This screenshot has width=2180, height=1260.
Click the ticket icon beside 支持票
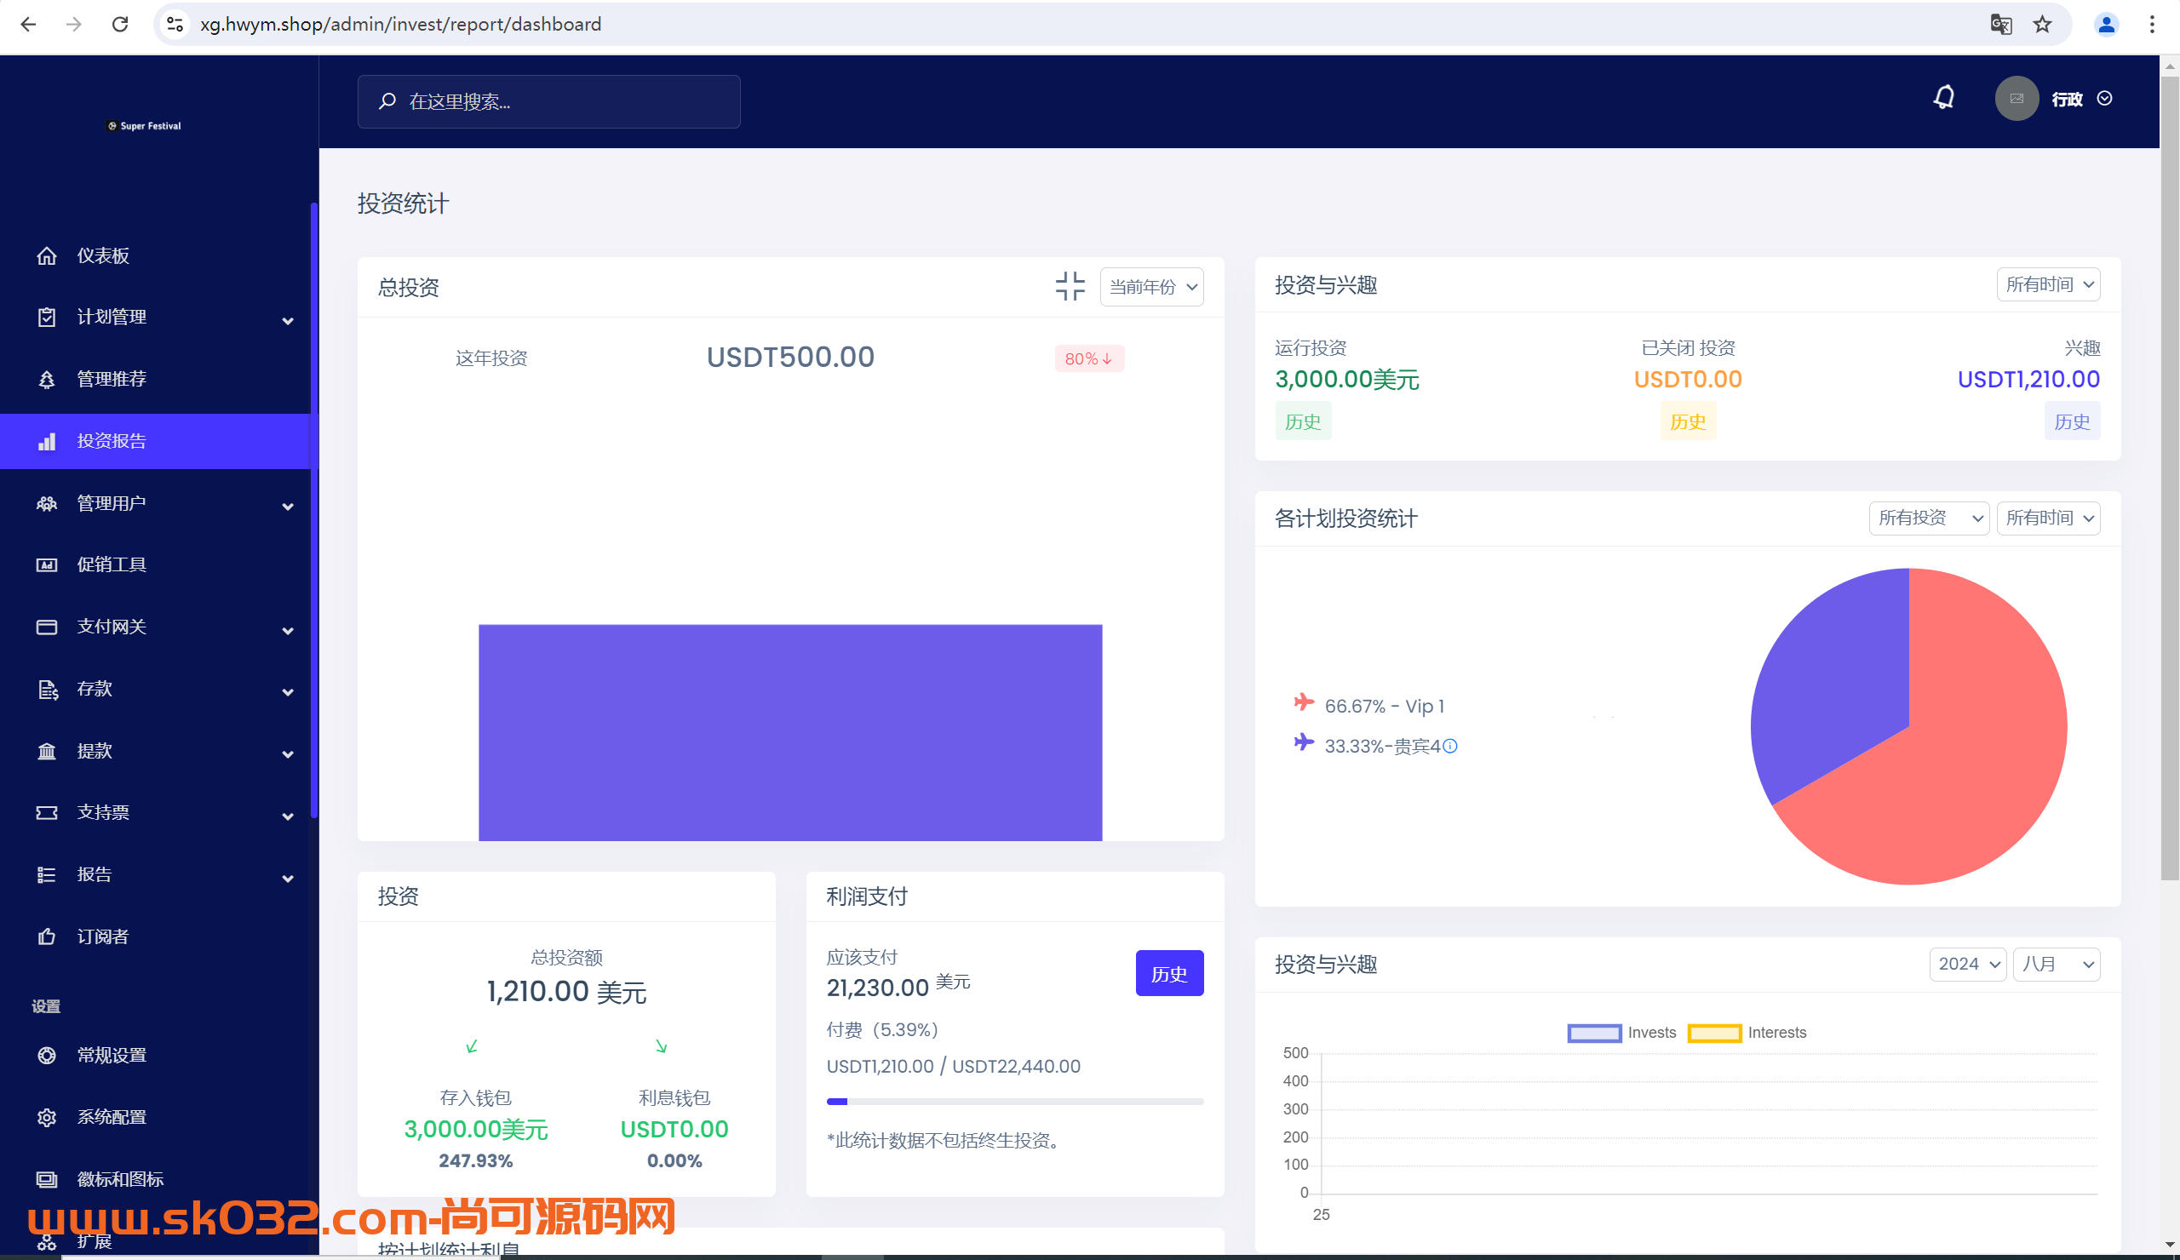[x=47, y=813]
